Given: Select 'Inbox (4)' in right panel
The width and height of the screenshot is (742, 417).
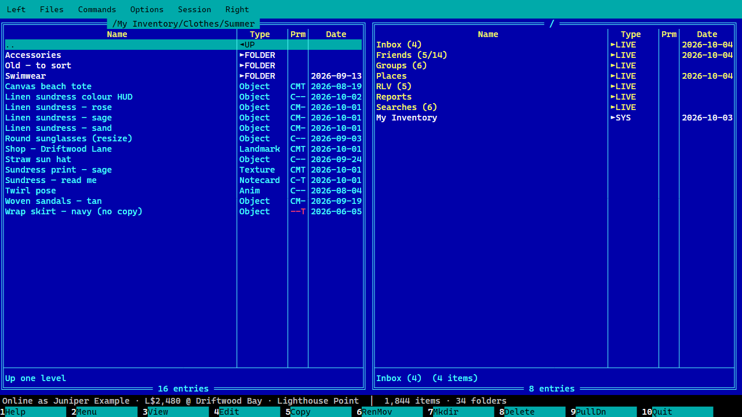Looking at the screenshot, I should (x=554, y=45).
